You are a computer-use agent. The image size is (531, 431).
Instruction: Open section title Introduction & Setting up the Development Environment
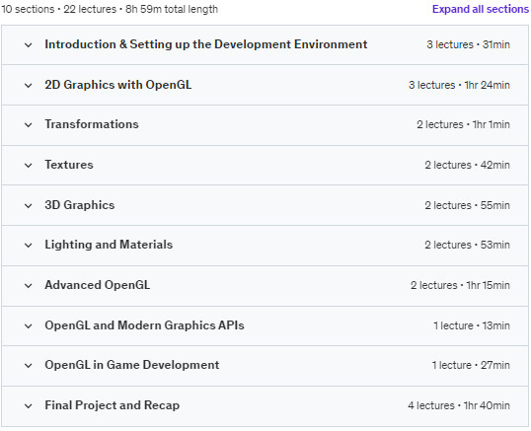[x=206, y=44]
